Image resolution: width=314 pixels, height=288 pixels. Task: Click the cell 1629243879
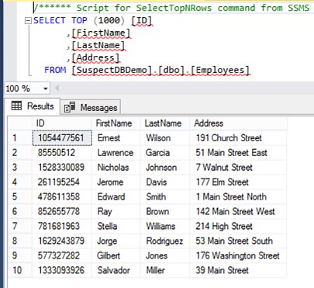[x=62, y=241]
